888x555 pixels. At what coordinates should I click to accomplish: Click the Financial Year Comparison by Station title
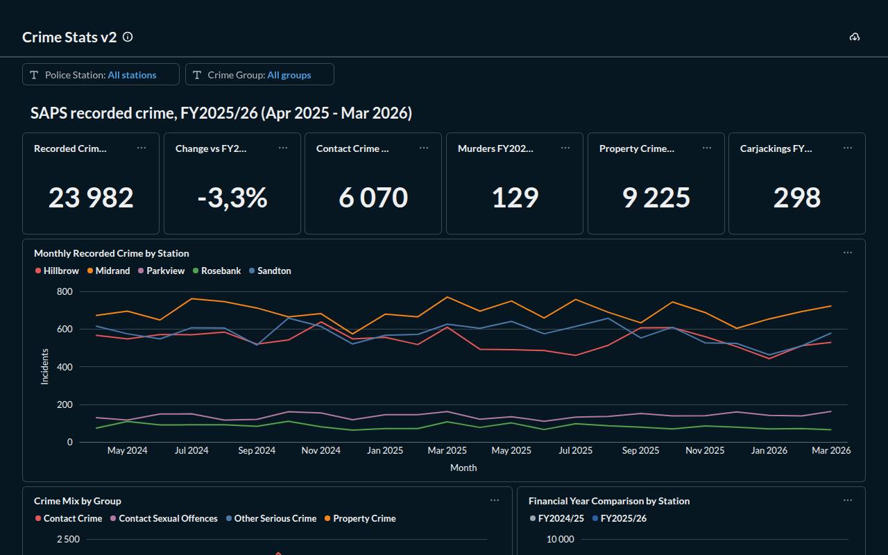tap(609, 501)
